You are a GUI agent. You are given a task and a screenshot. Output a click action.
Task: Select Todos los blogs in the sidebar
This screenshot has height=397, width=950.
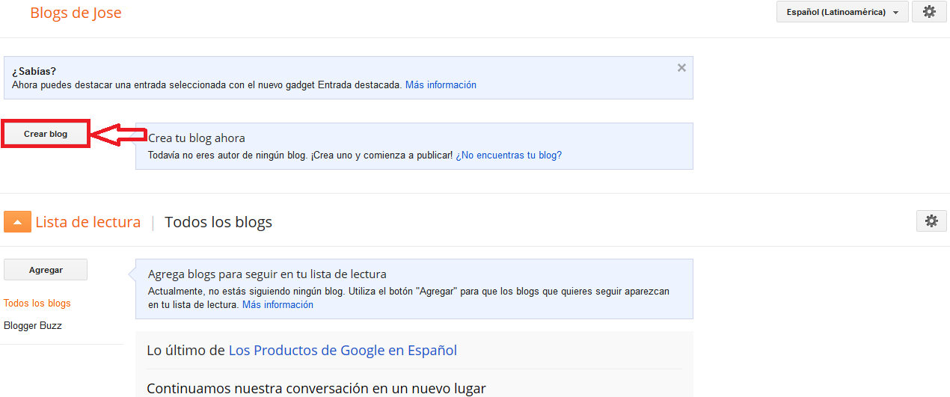[x=37, y=304]
